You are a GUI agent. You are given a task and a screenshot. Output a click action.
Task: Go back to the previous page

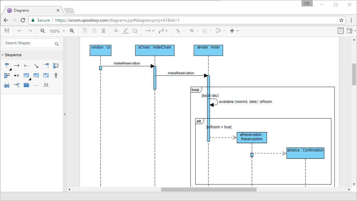pos(6,20)
